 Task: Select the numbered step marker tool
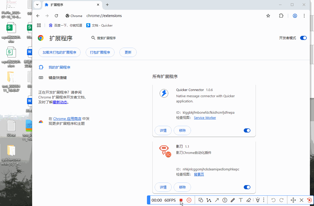coord(225,200)
